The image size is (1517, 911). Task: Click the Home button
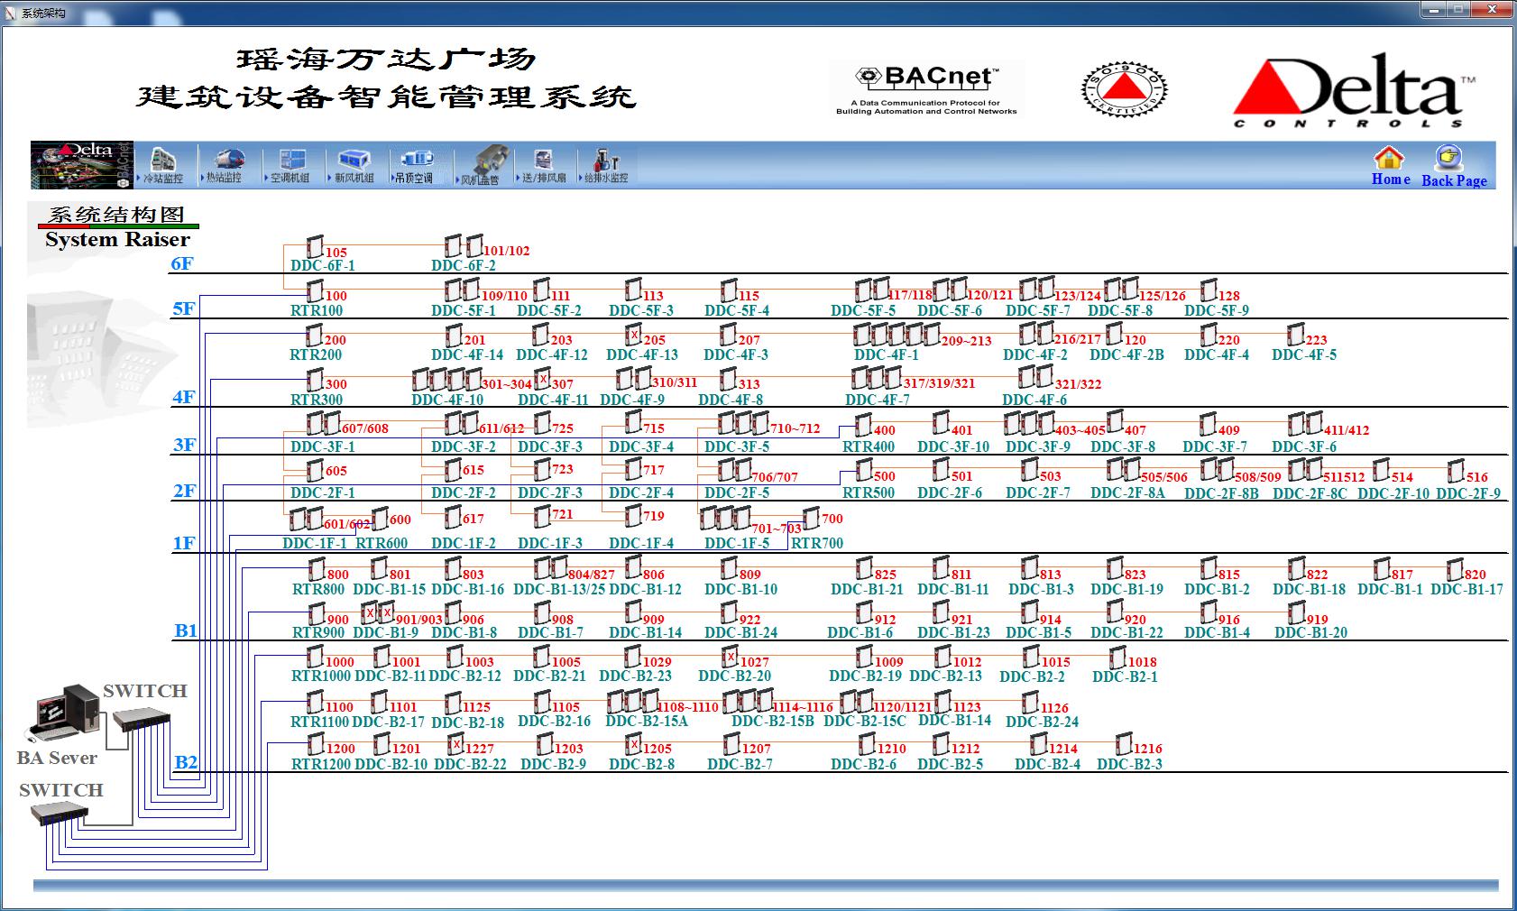click(x=1390, y=166)
